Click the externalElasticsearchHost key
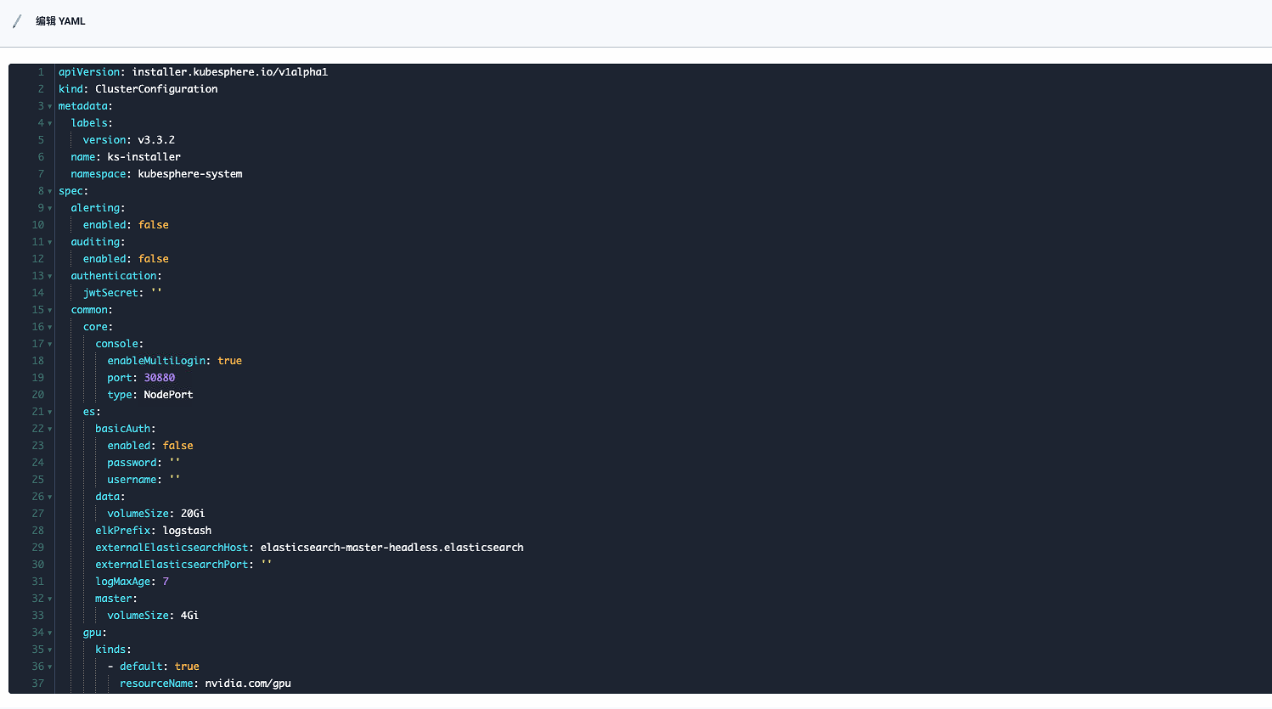 click(172, 548)
